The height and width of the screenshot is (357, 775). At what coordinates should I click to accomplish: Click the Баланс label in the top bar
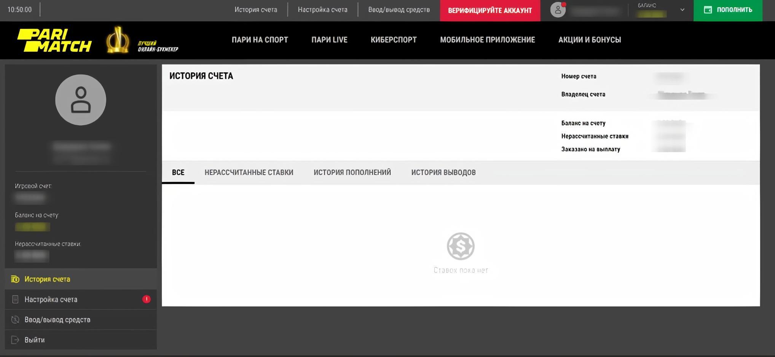click(647, 5)
